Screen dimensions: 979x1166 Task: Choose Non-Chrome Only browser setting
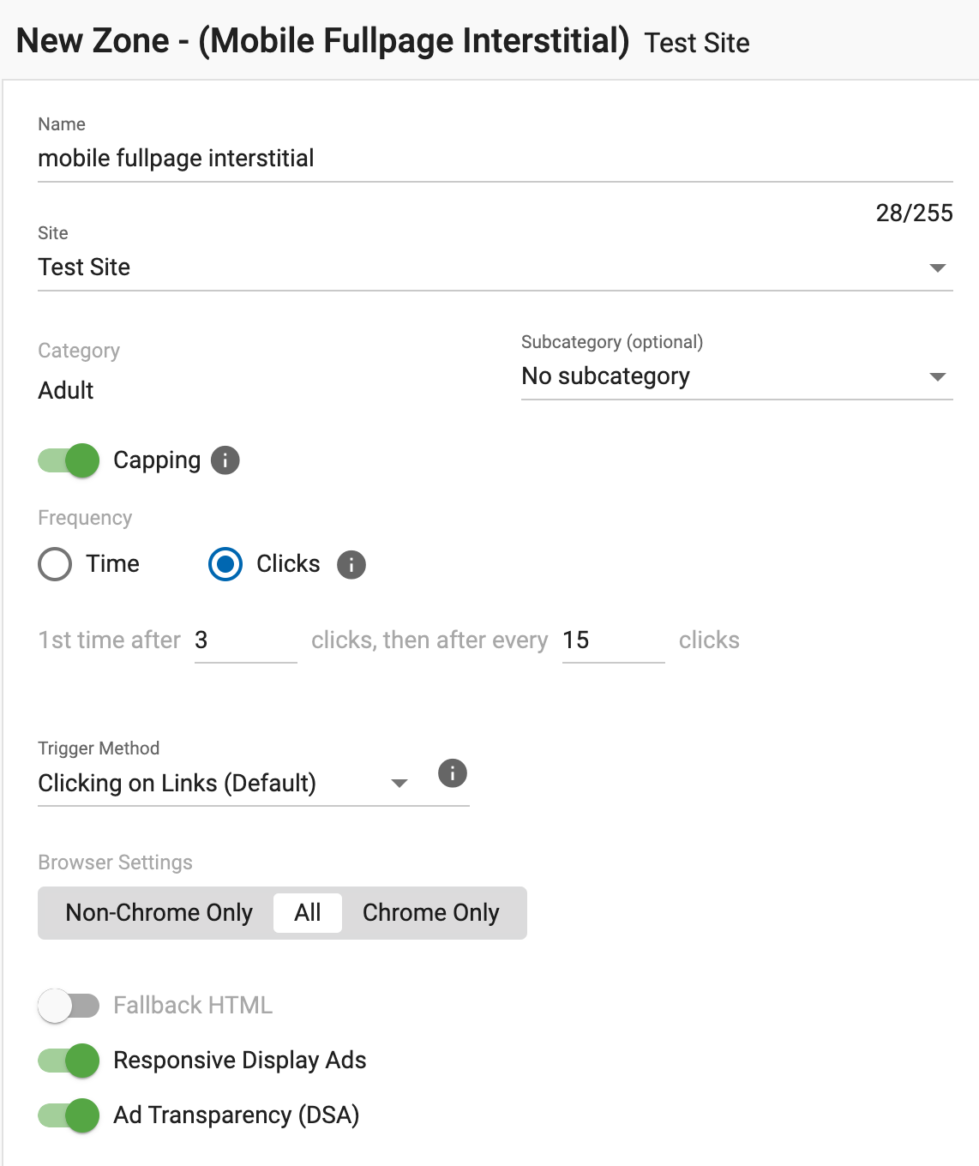pyautogui.click(x=159, y=913)
